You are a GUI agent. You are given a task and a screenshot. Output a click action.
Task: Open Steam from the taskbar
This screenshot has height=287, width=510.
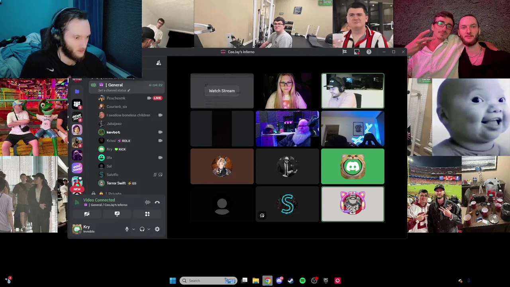290,281
